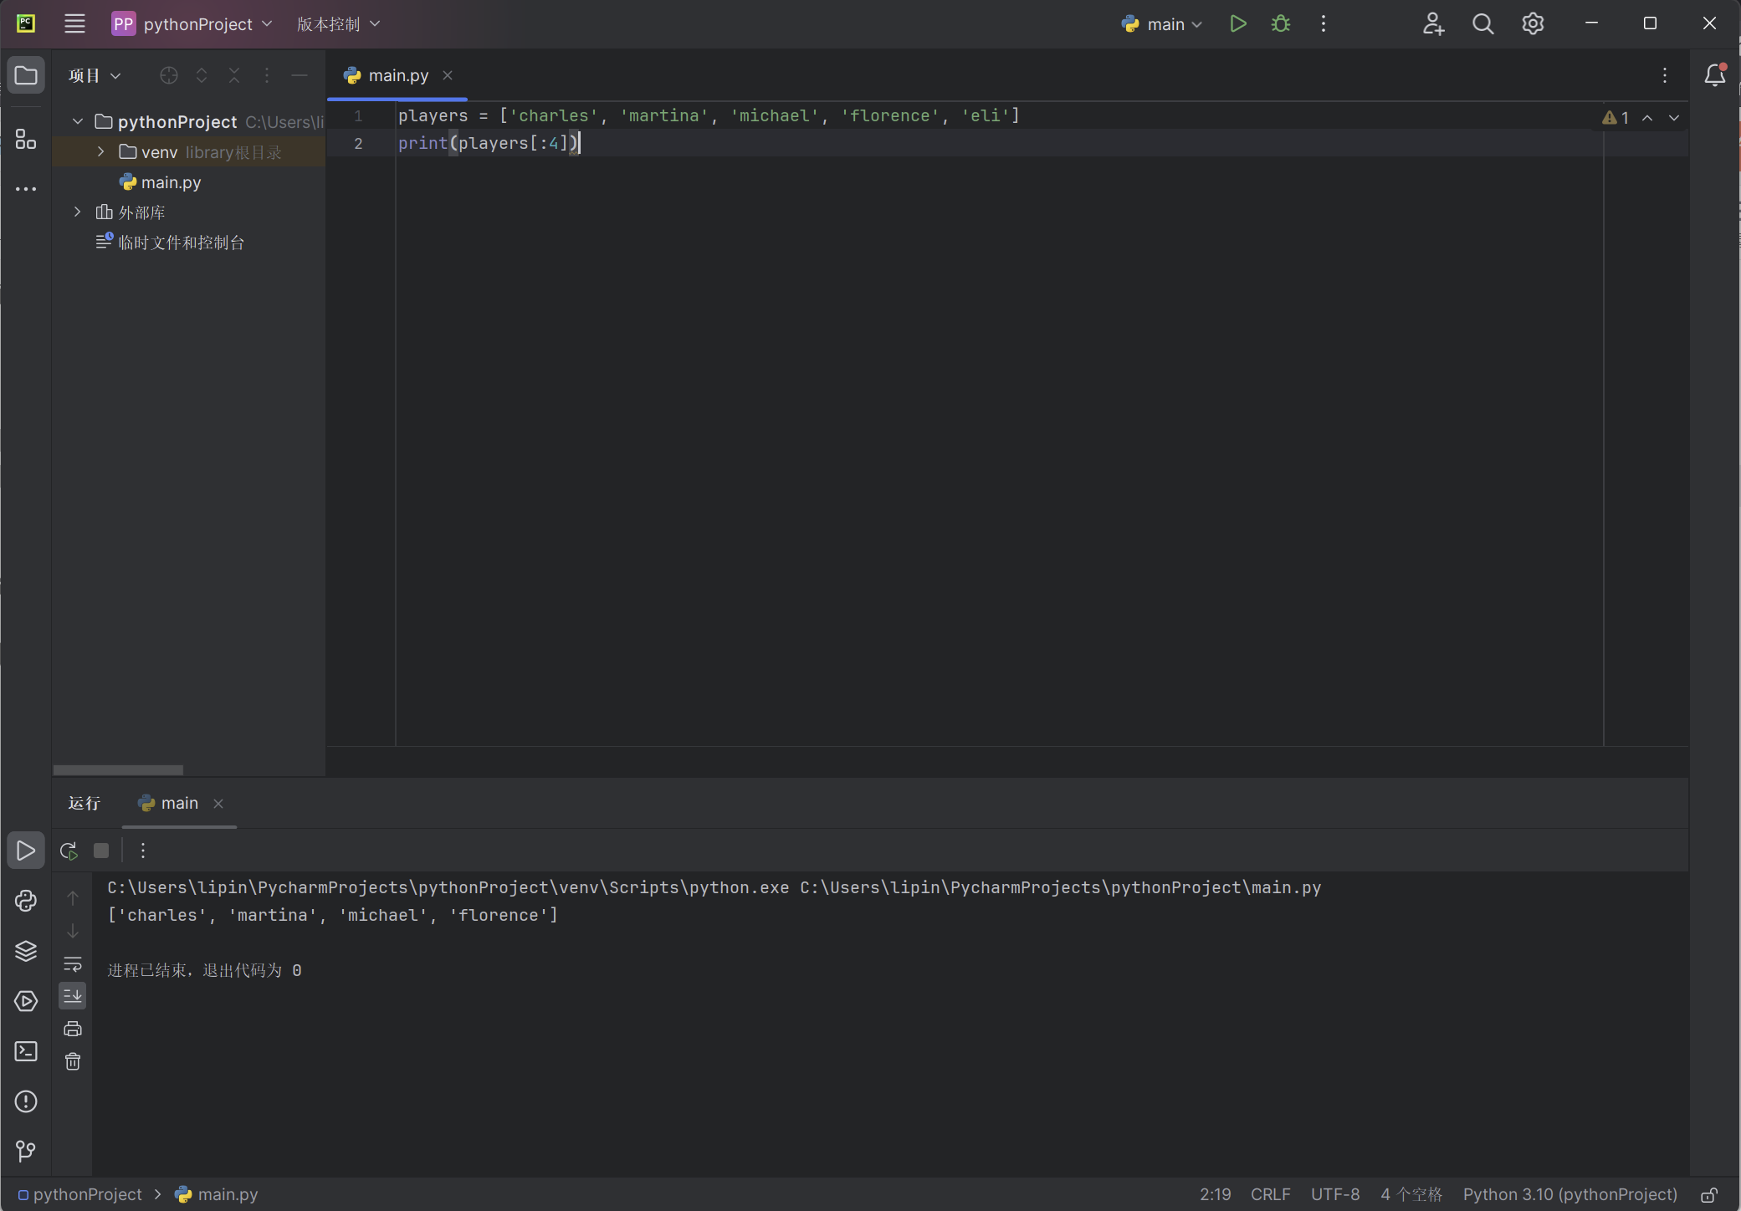Select opened file locate target icon
Screen dimensions: 1741x1211
tap(168, 75)
